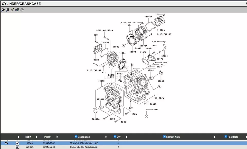This screenshot has width=247, height=149.
Task: Toggle the Context Note column checkbox
Action: click(164, 136)
